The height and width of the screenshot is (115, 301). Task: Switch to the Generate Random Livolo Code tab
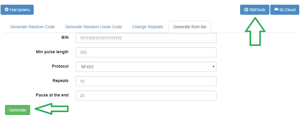pyautogui.click(x=93, y=27)
